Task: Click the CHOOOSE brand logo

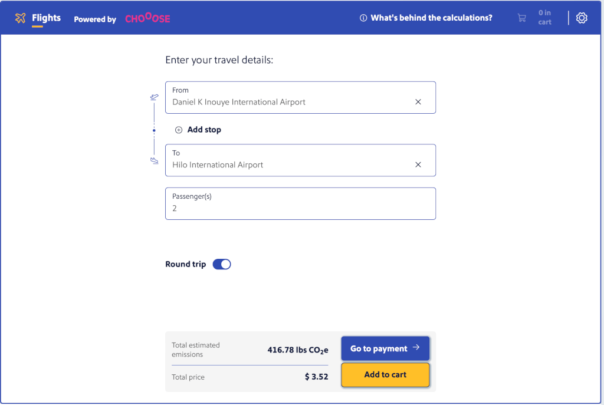Action: point(147,18)
